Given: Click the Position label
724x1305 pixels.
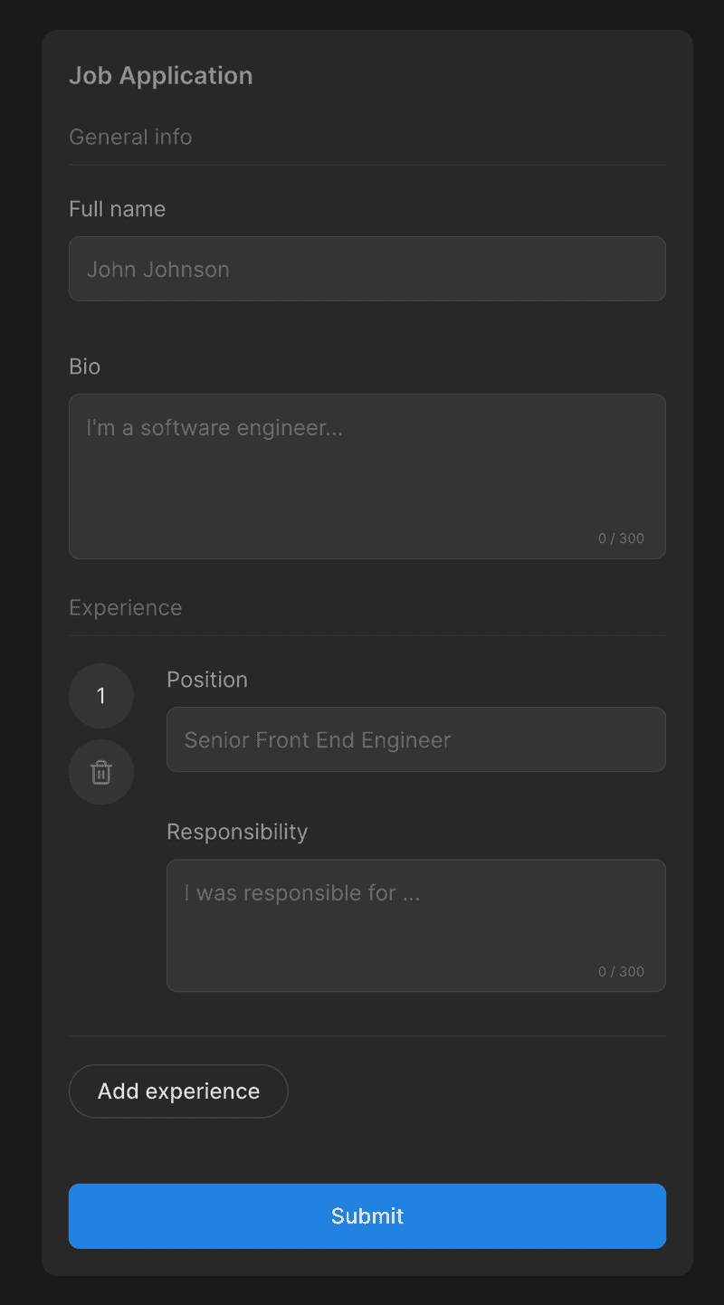Looking at the screenshot, I should [206, 680].
